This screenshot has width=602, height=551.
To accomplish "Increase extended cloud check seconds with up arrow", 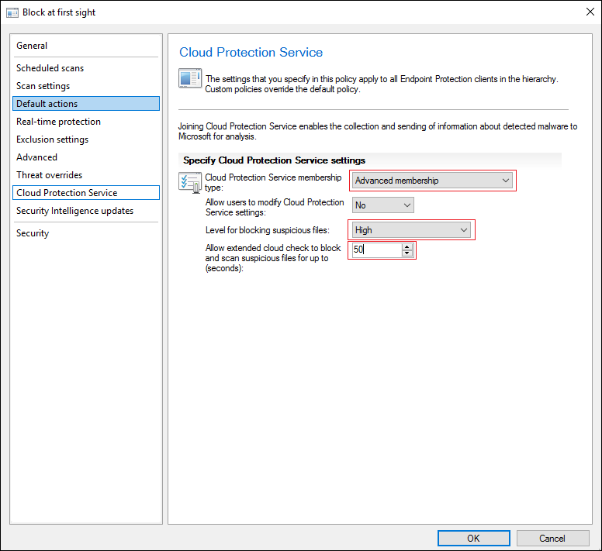I will pos(407,246).
